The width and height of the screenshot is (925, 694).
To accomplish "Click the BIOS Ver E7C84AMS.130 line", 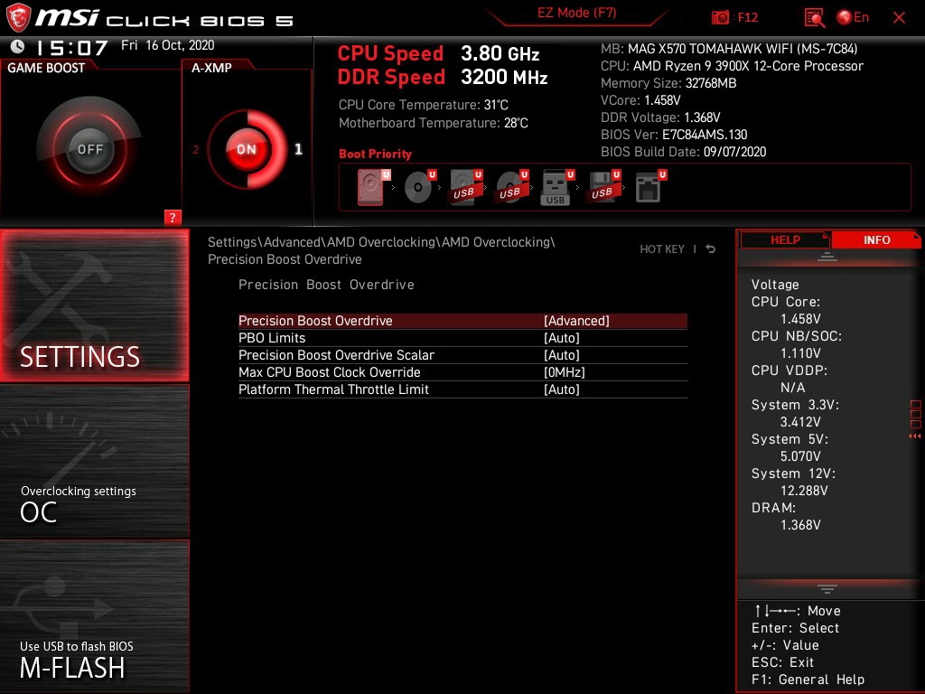I will point(674,135).
